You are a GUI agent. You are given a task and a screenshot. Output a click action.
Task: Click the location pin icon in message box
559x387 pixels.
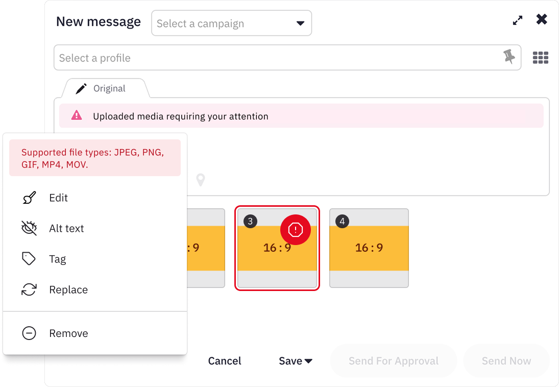[200, 180]
